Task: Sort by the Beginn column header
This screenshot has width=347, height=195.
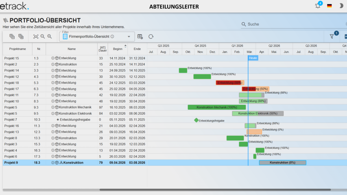Action: pyautogui.click(x=118, y=49)
